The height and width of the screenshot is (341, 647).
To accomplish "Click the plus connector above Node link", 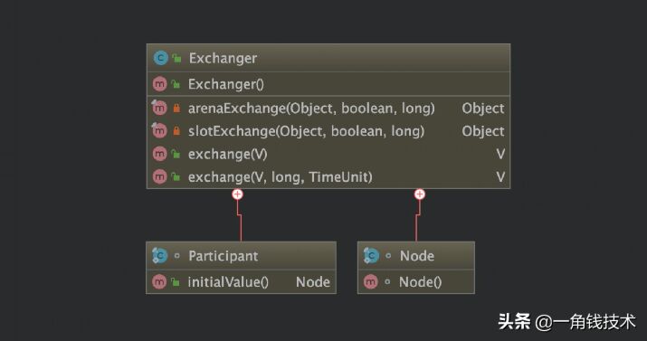I will click(x=420, y=194).
